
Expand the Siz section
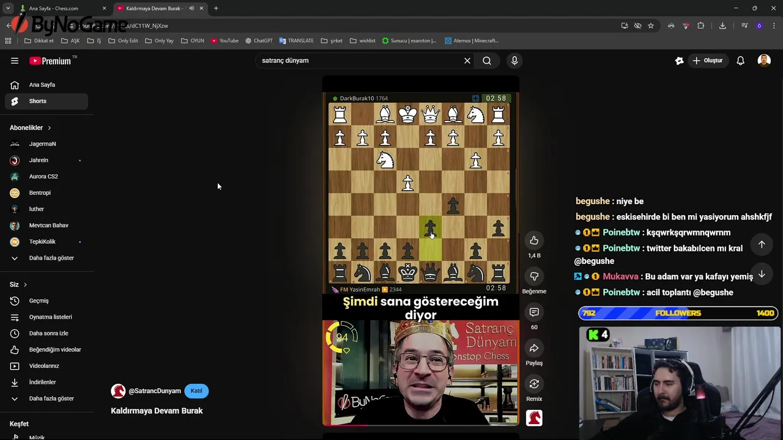pos(18,284)
